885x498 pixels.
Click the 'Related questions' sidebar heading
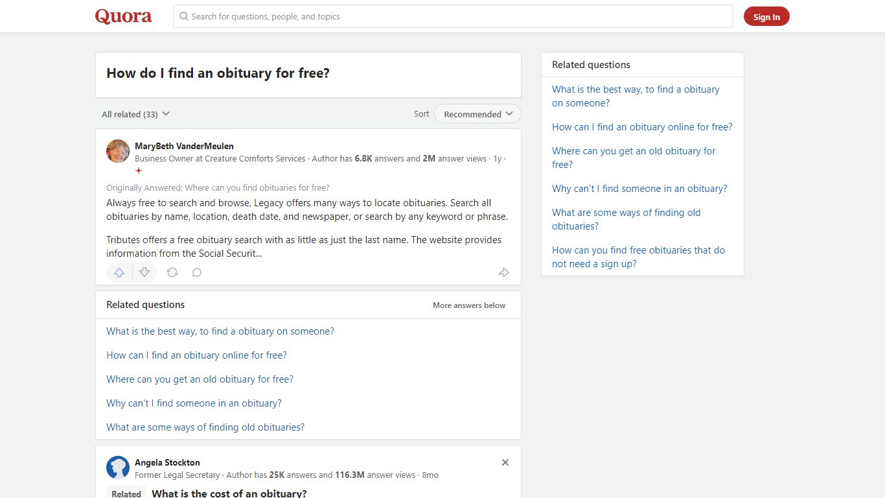591,65
